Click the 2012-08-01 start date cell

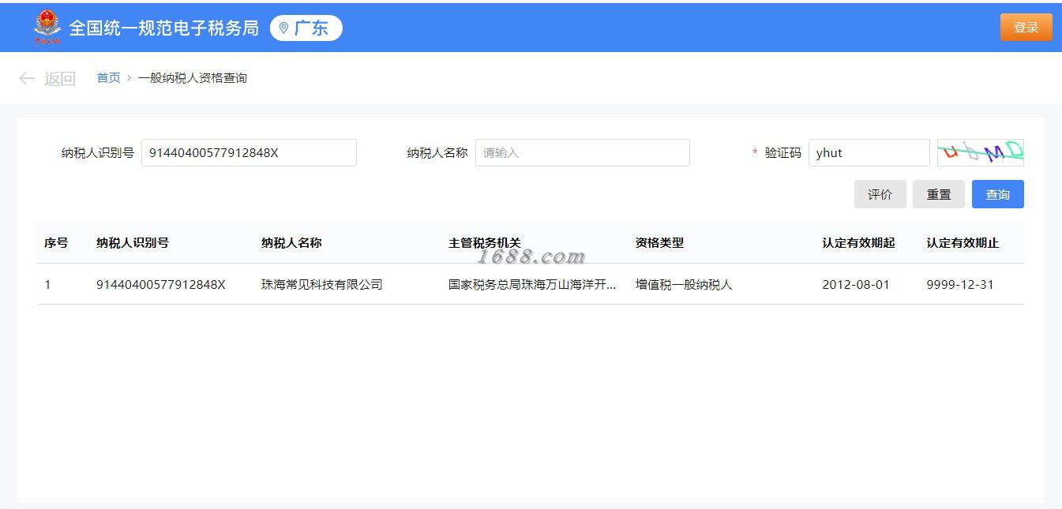point(856,285)
